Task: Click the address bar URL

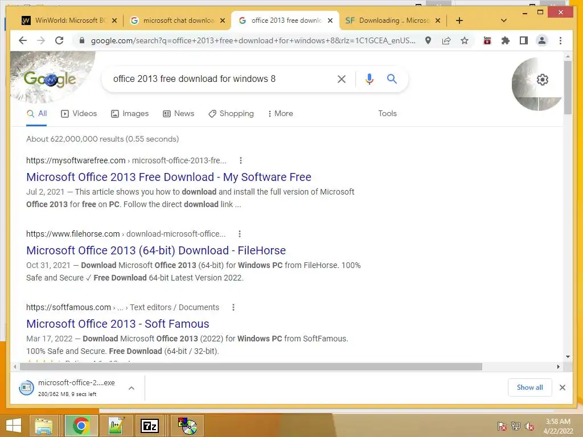Action: tap(253, 40)
